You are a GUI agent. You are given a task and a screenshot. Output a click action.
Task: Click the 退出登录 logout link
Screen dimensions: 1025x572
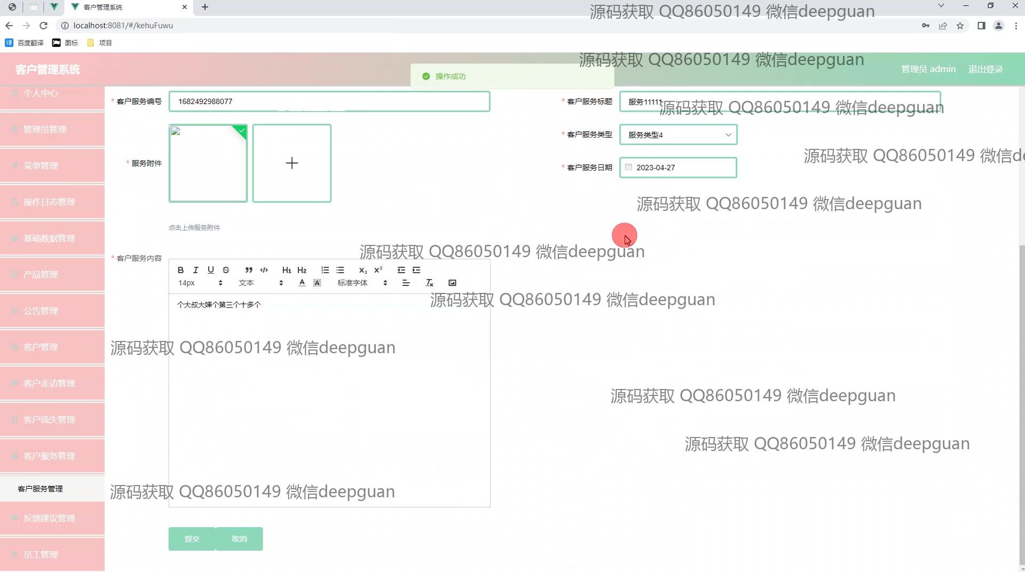(985, 69)
